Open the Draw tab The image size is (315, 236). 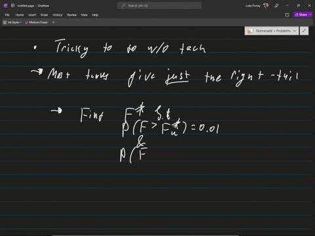pyautogui.click(x=44, y=15)
